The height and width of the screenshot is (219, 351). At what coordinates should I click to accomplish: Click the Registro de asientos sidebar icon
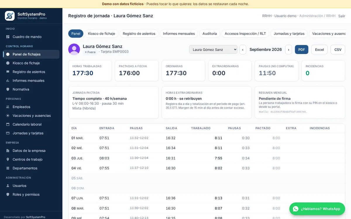(x=8, y=72)
